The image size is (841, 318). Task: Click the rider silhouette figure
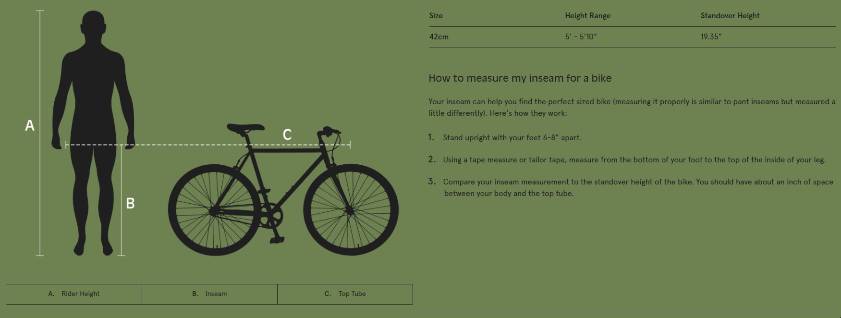[x=93, y=120]
